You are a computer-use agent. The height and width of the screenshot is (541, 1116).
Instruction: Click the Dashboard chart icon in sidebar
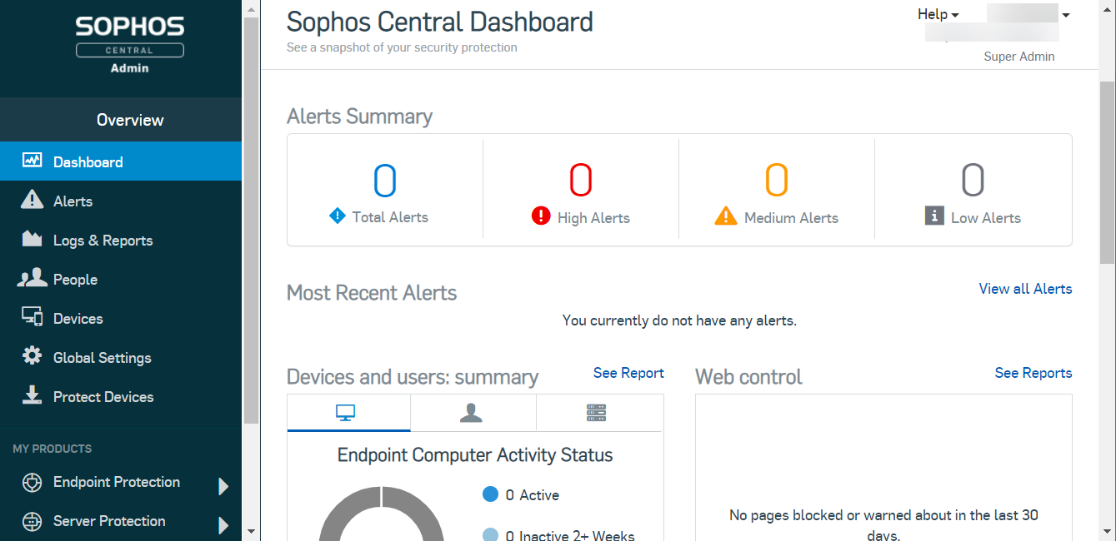[x=32, y=161]
